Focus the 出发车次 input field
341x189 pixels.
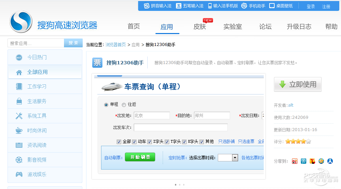181,127
